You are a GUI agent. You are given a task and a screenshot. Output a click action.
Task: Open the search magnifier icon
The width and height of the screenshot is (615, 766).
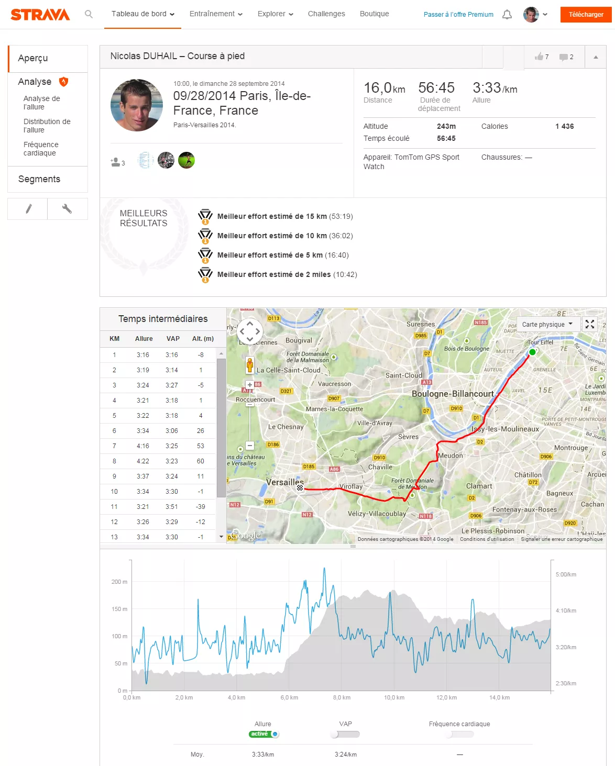click(89, 14)
